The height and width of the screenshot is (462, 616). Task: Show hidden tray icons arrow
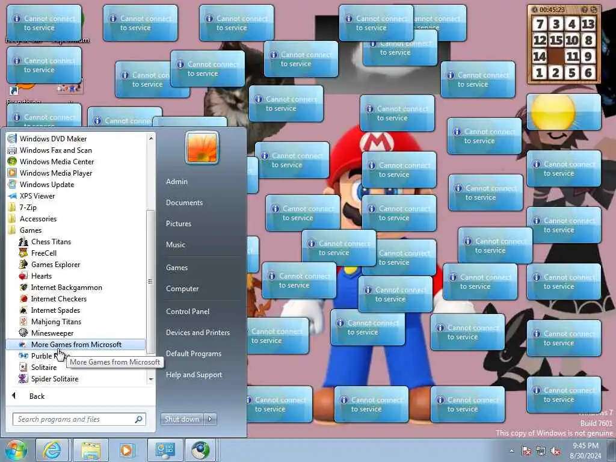(511, 451)
